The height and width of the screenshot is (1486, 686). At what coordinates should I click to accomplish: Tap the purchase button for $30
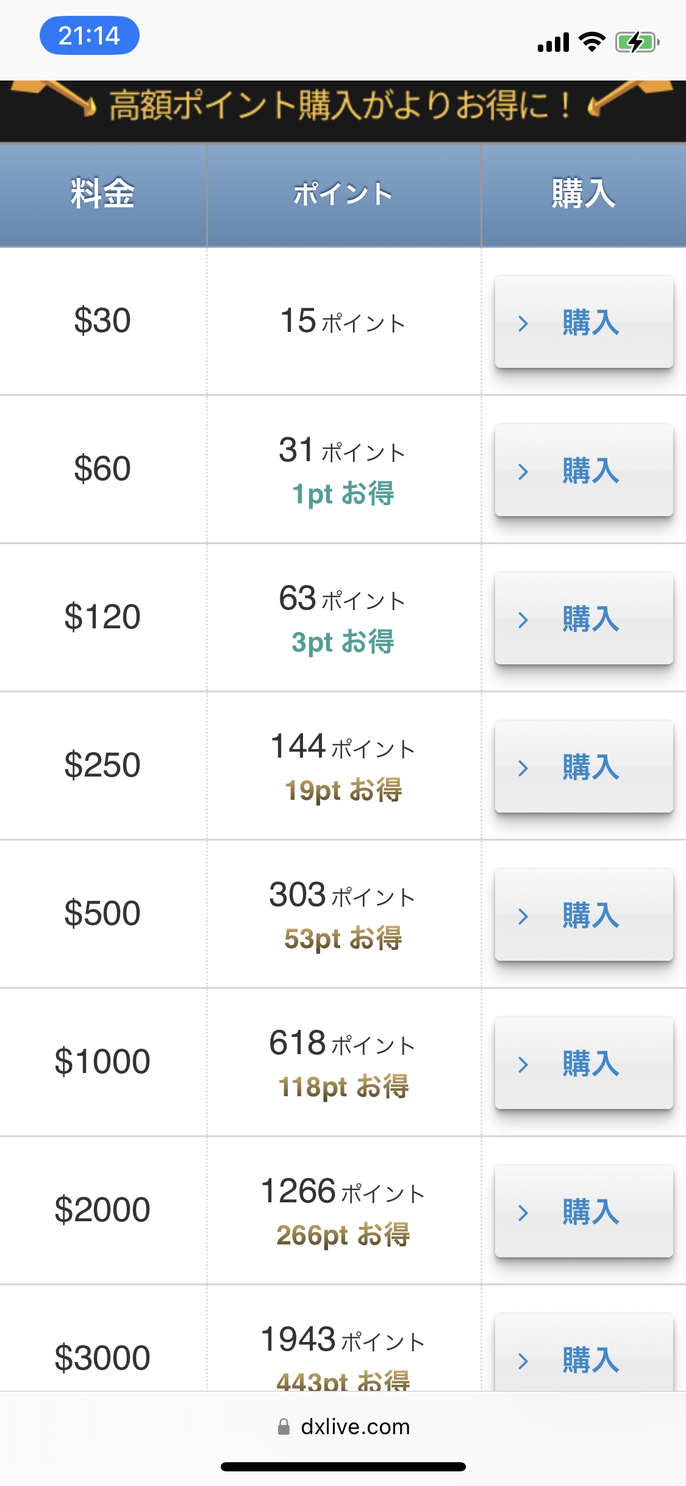pos(584,322)
